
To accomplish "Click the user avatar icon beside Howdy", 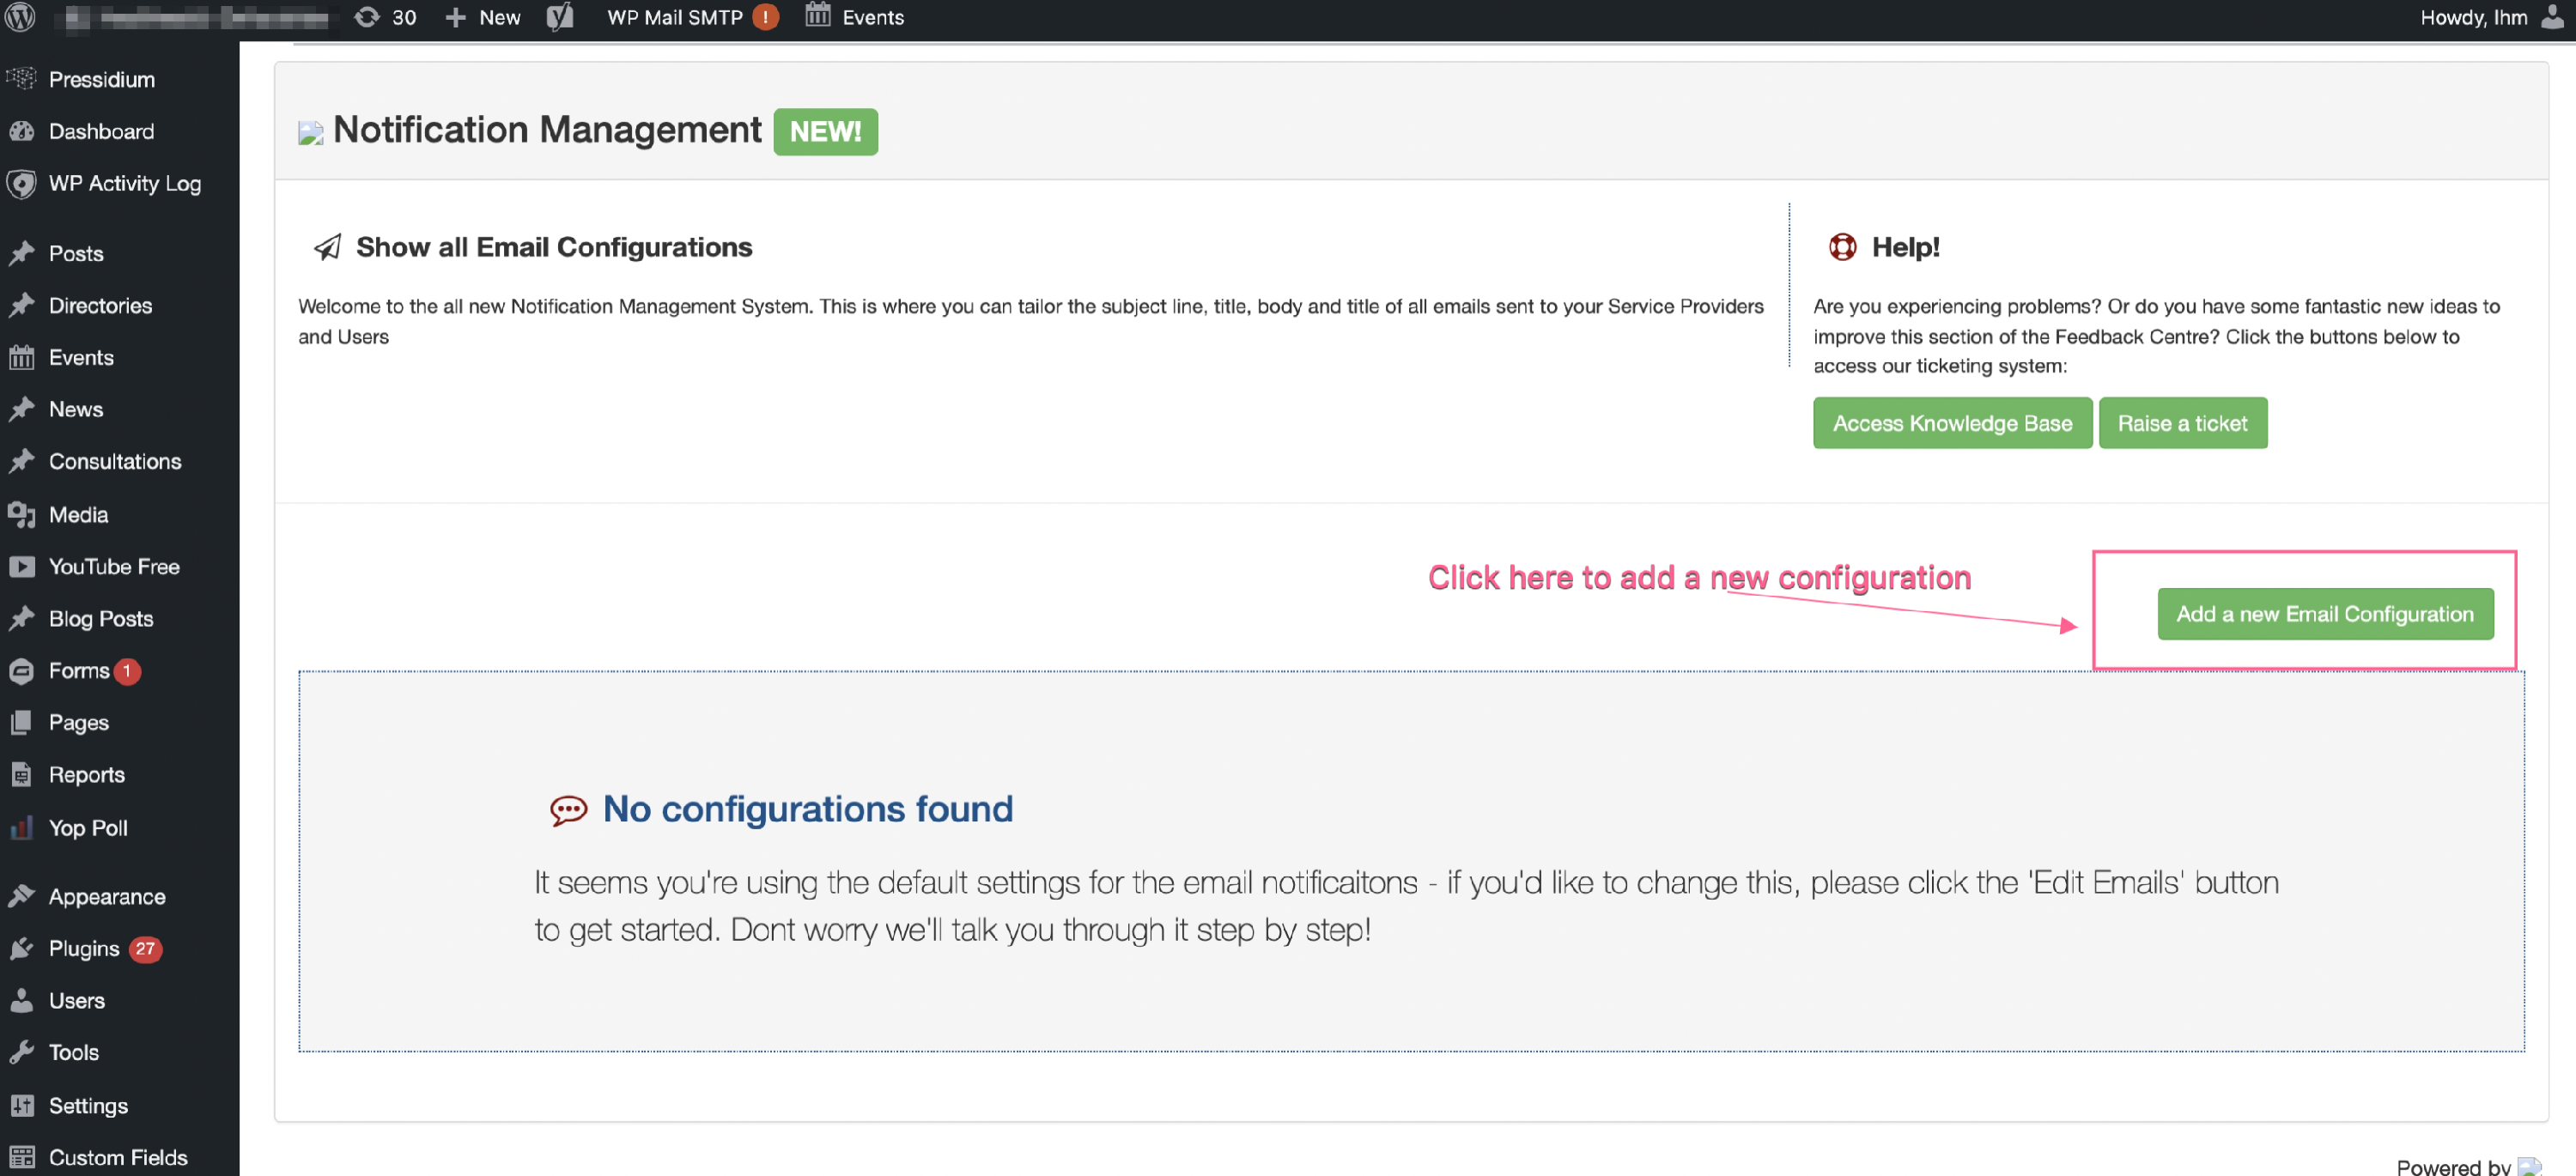I will click(2553, 17).
